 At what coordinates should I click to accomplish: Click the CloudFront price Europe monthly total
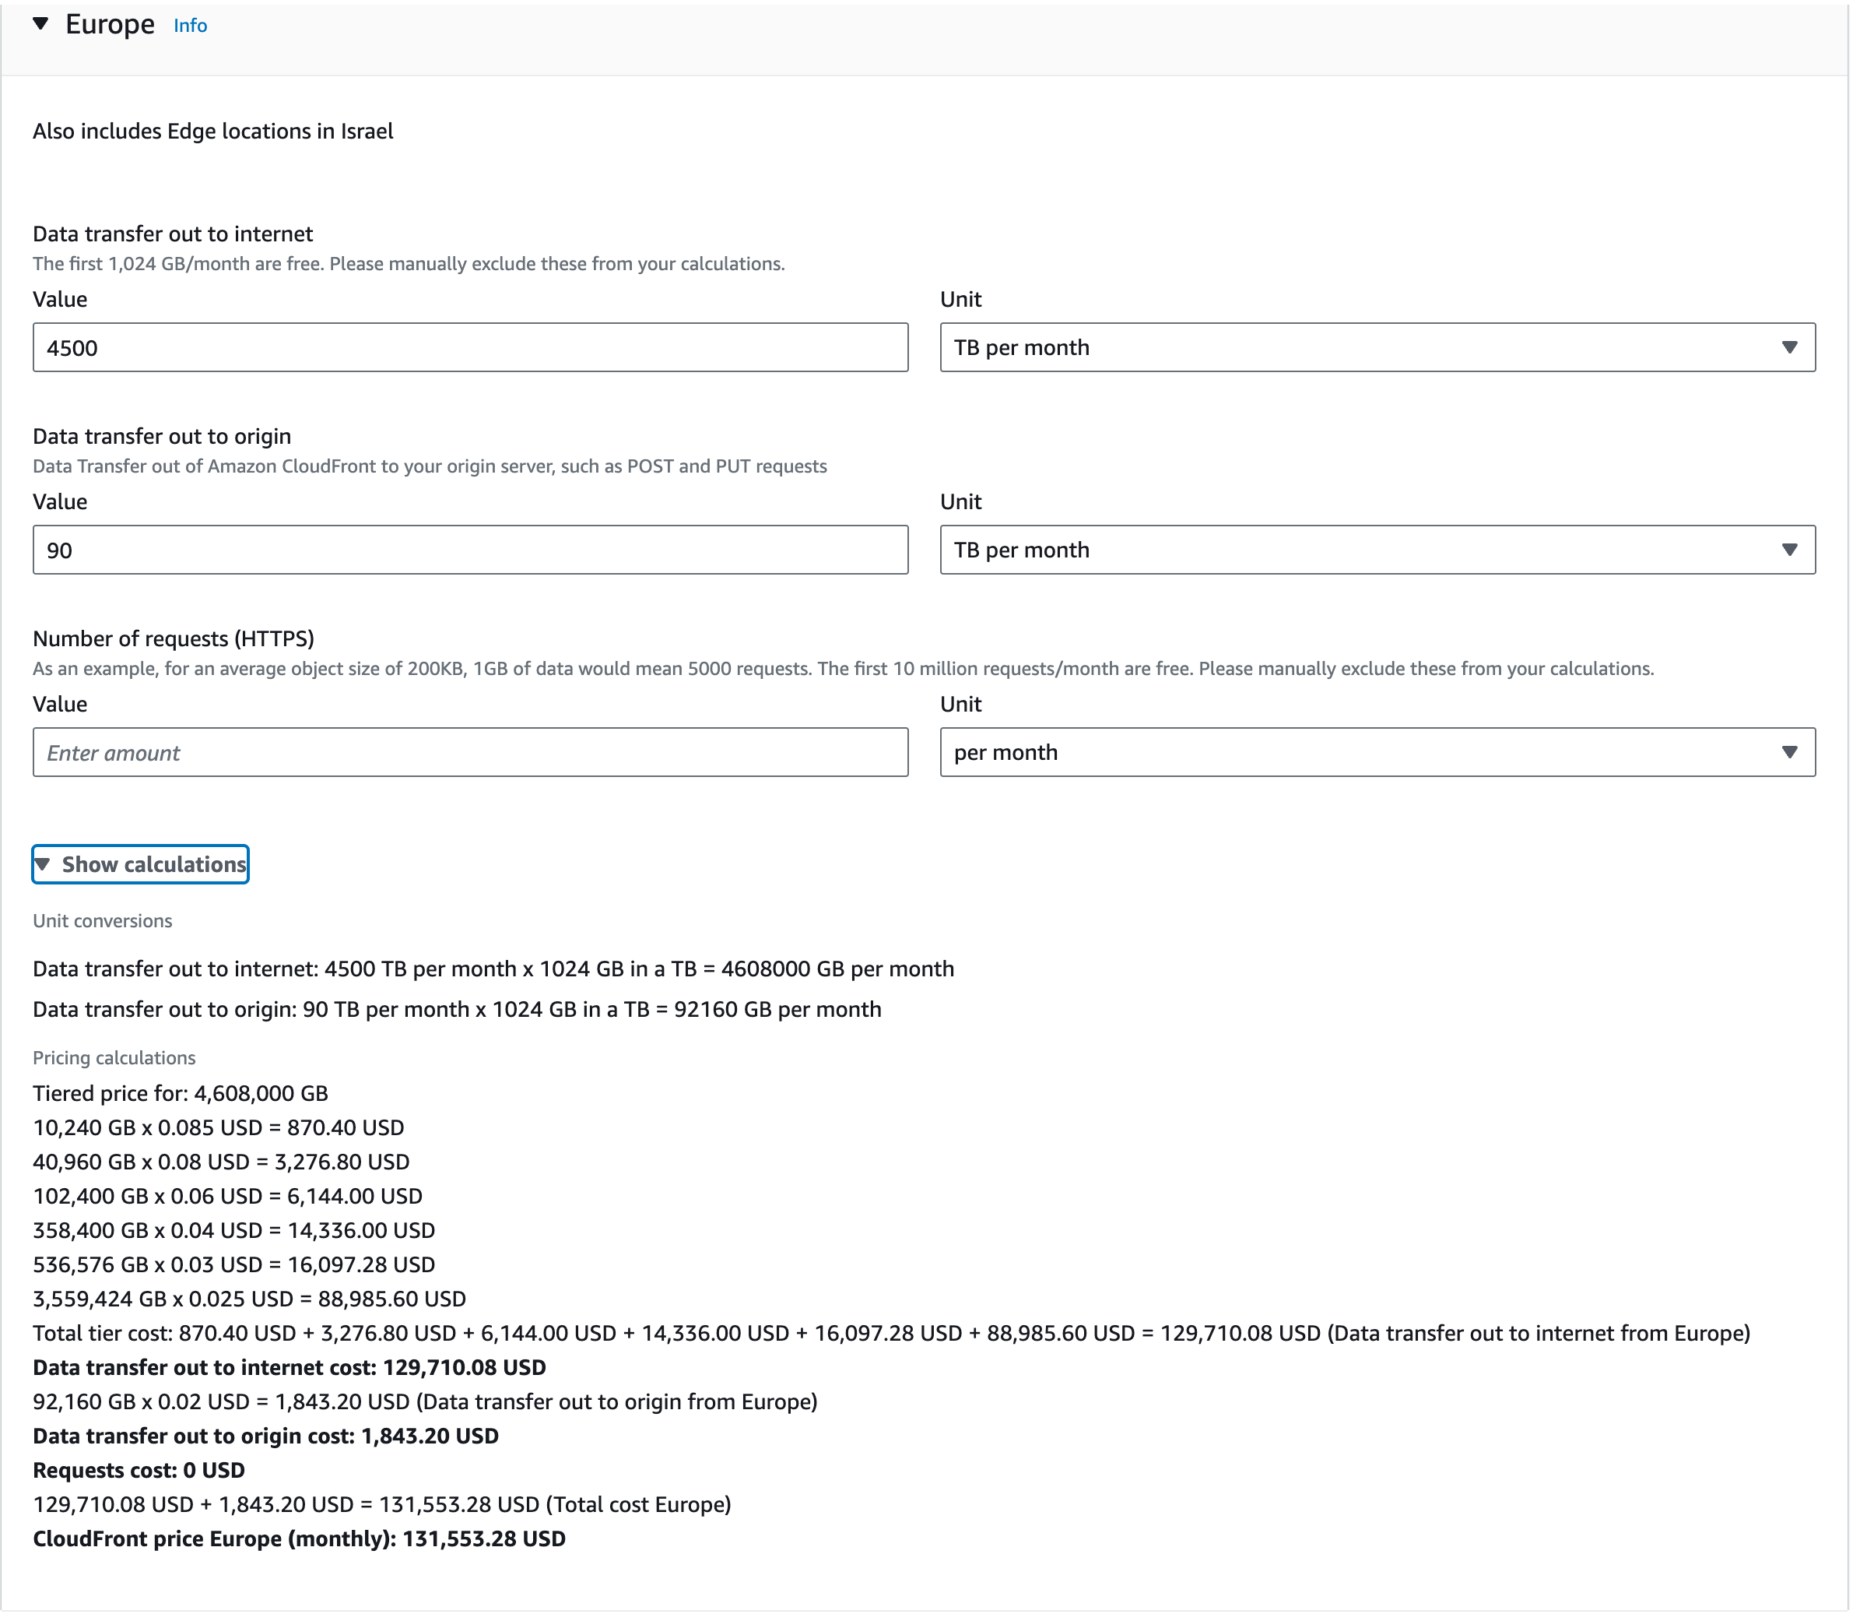[x=300, y=1541]
